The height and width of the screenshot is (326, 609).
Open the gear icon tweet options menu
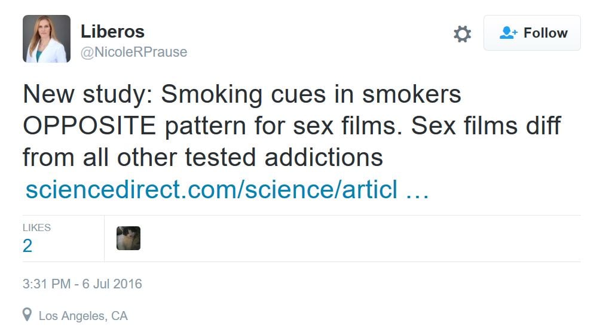click(462, 34)
